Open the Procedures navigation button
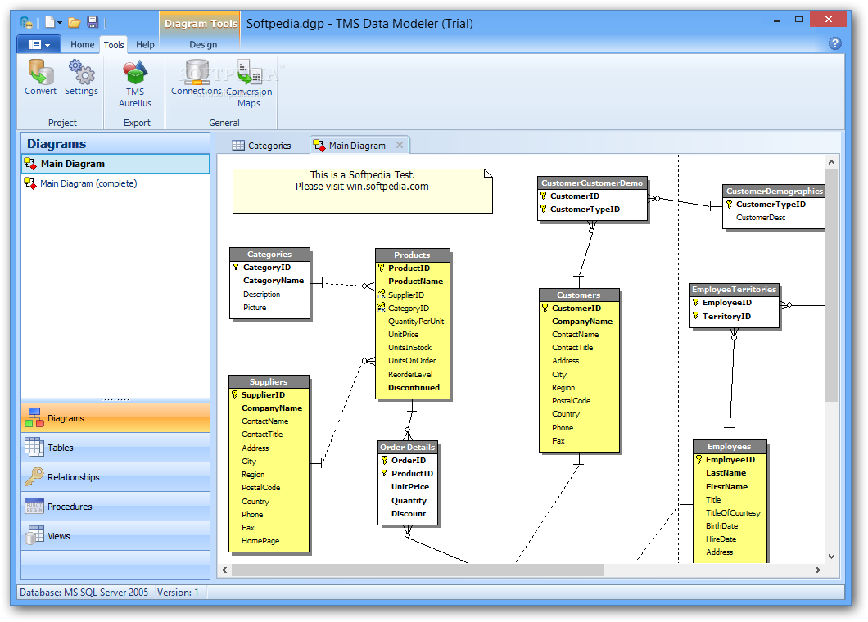 point(115,506)
